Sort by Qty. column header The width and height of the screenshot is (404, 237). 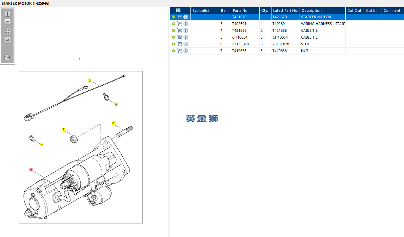pos(265,10)
